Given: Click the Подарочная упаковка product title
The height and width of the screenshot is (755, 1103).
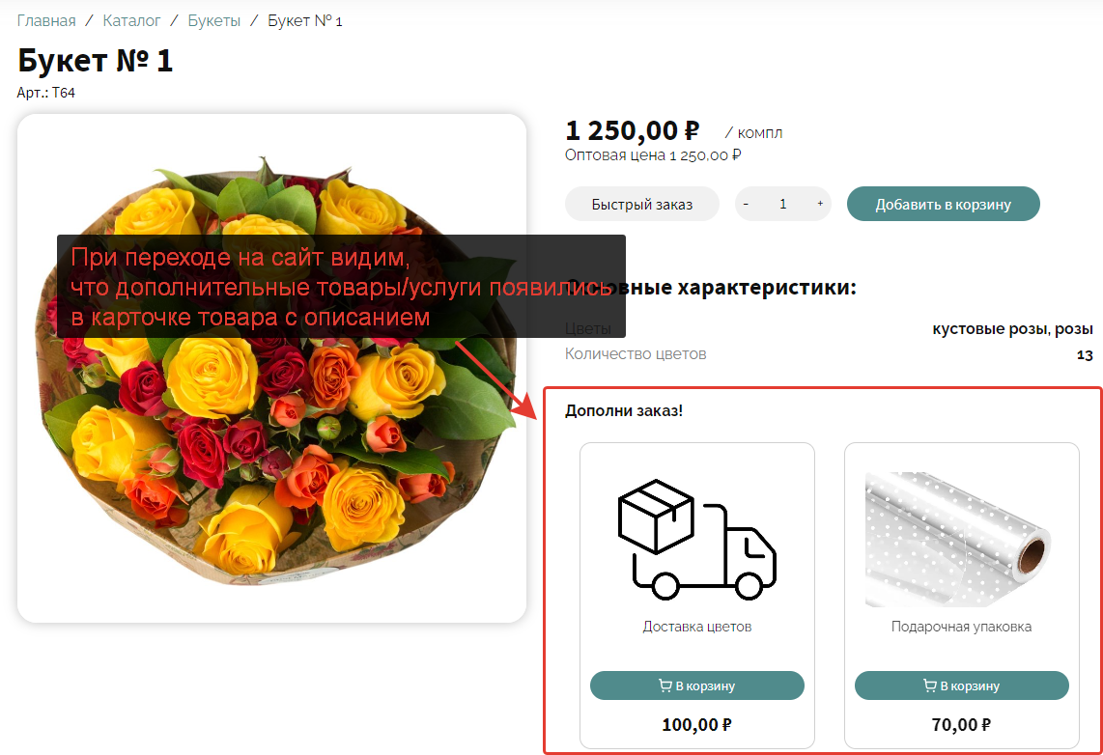Looking at the screenshot, I should pos(962,627).
